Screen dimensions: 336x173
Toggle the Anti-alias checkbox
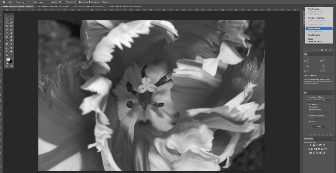80,2
